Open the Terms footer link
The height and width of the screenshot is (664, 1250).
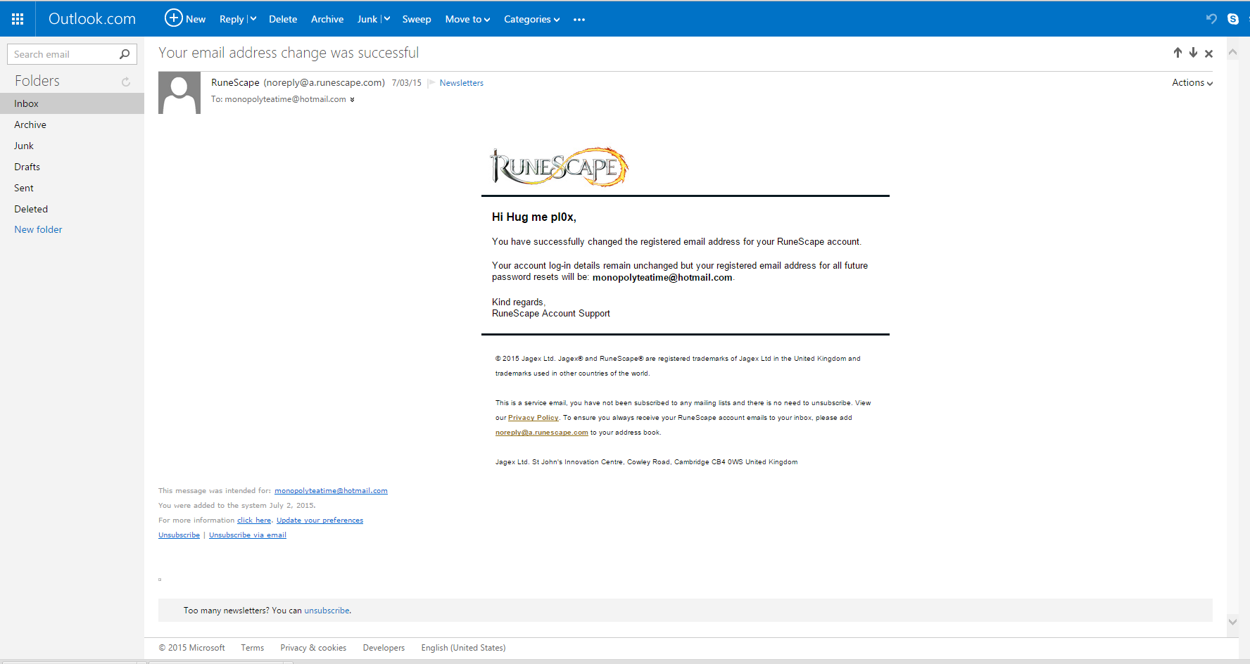pyautogui.click(x=253, y=648)
